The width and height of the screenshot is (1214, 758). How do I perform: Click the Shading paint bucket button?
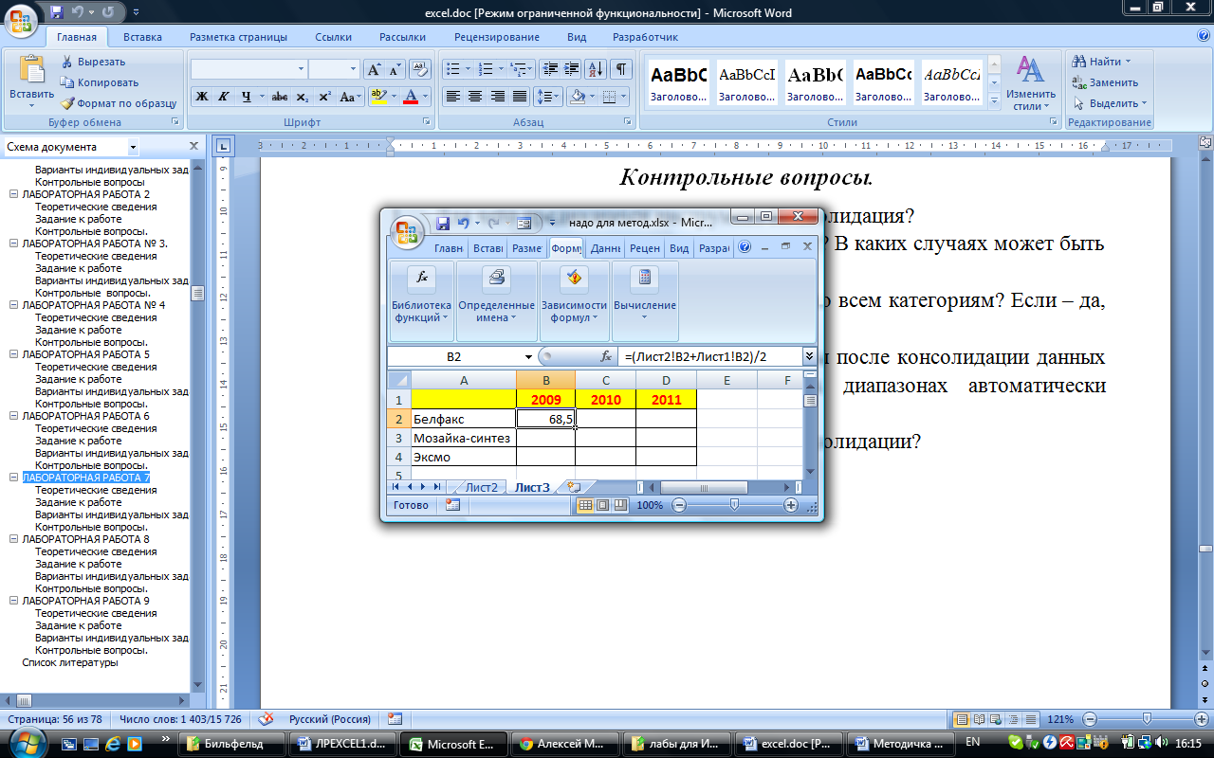pyautogui.click(x=576, y=97)
